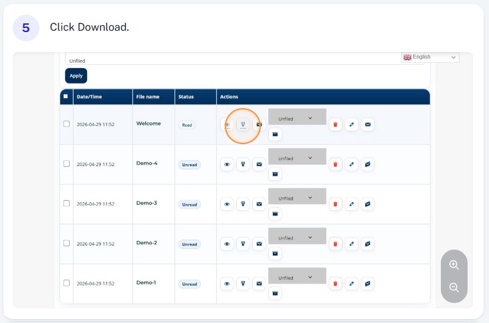The image size is (489, 323).
Task: Delete the Welcome file with trash icon
Action: point(335,125)
